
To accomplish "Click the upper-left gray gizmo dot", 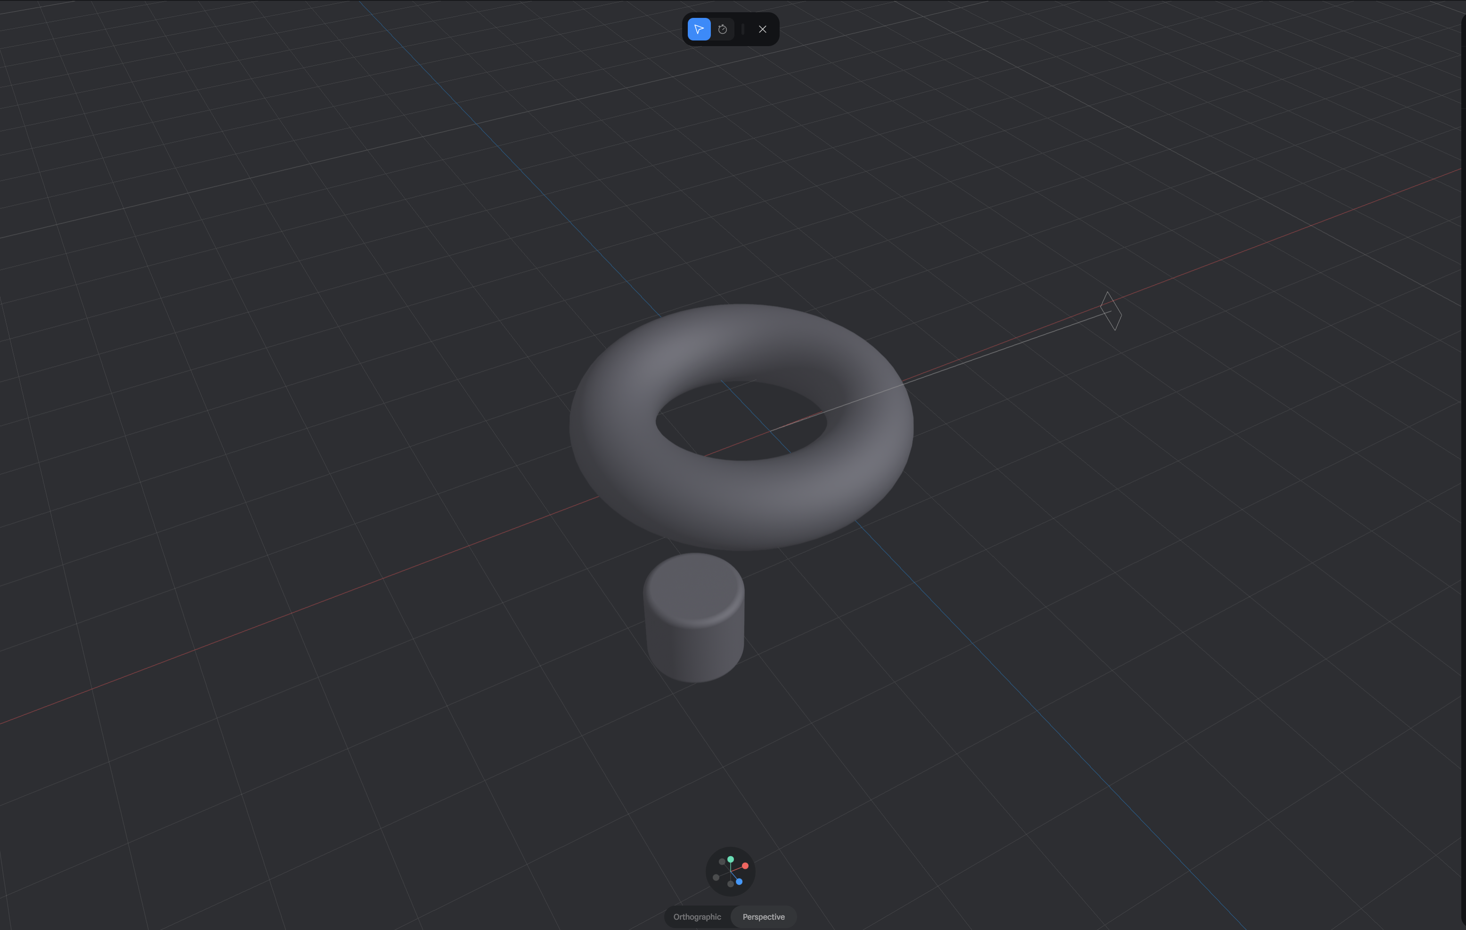I will pos(722,862).
